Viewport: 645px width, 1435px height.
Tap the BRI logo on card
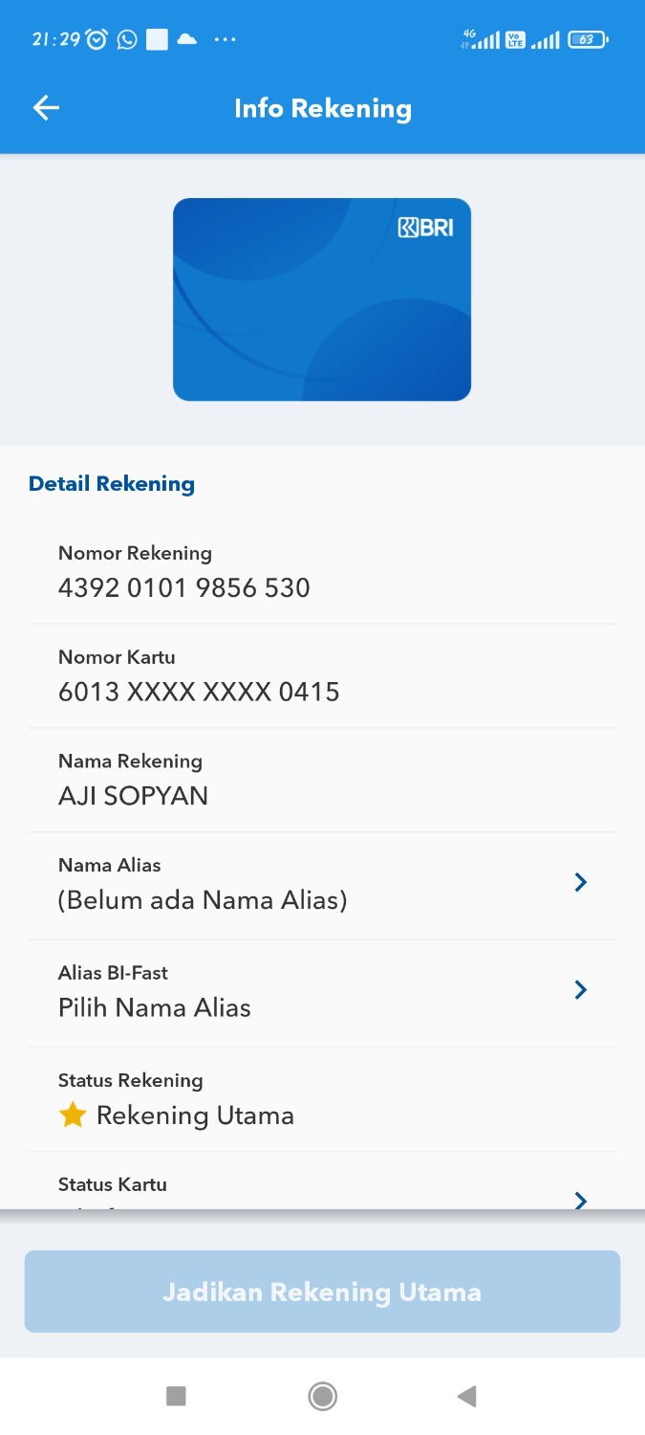tap(425, 228)
